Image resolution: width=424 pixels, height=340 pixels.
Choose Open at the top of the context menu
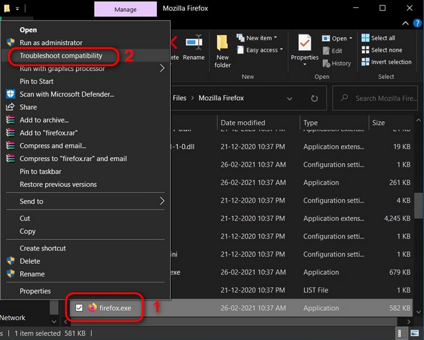tap(85, 30)
